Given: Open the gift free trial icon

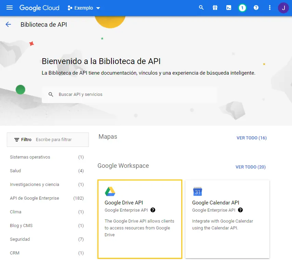Looking at the screenshot, I should (215, 8).
